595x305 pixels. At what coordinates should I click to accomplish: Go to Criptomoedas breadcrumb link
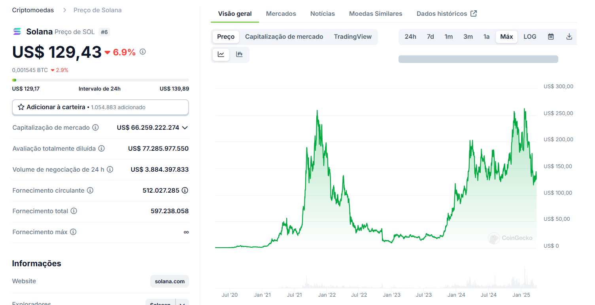tap(33, 10)
